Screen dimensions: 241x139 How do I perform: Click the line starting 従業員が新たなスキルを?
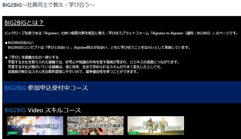click(x=73, y=71)
